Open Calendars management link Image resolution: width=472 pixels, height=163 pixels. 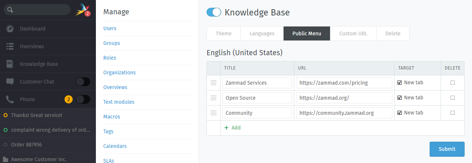[115, 146]
